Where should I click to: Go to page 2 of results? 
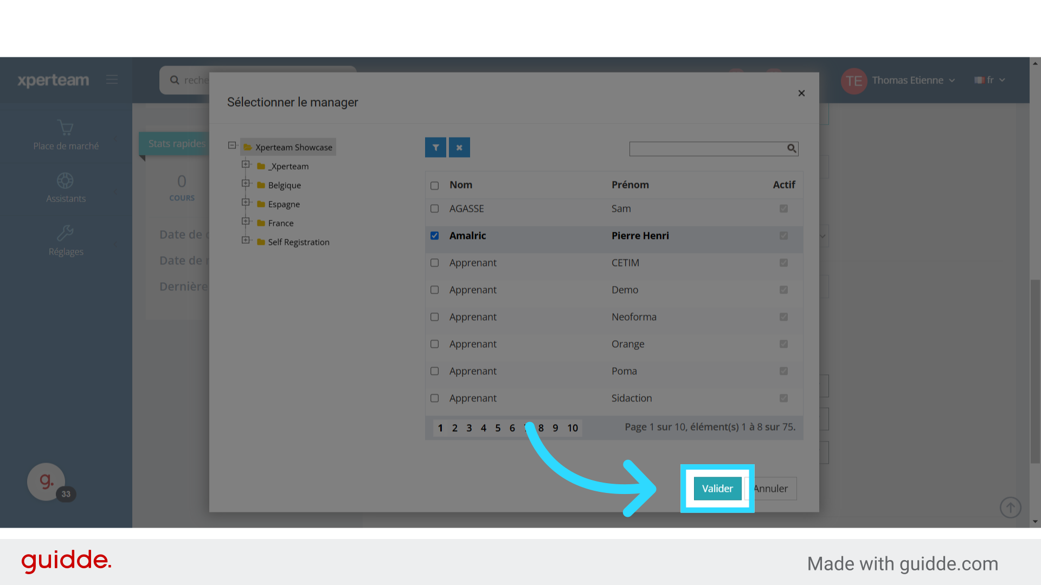(x=455, y=428)
